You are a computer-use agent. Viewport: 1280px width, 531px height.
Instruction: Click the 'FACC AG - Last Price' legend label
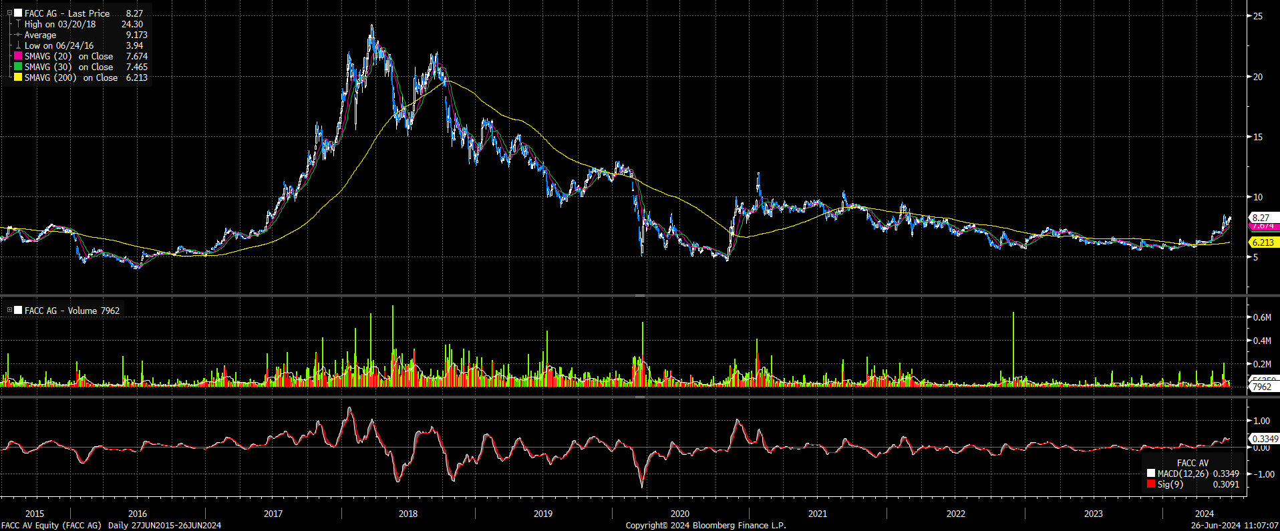click(x=67, y=13)
